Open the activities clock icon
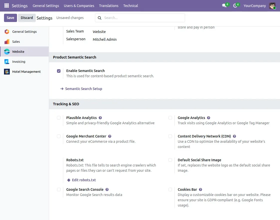 (235, 5)
